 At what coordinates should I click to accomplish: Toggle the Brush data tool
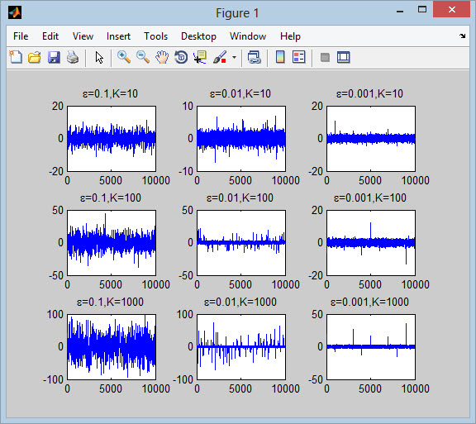(220, 57)
